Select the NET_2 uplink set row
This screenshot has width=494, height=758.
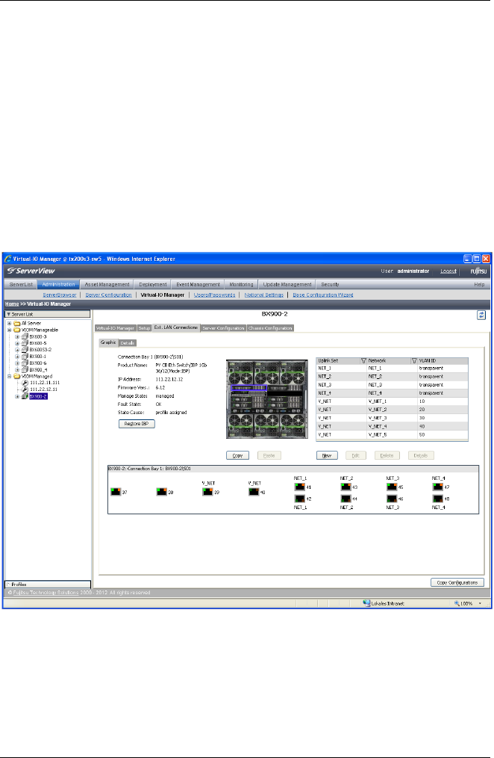tap(392, 376)
